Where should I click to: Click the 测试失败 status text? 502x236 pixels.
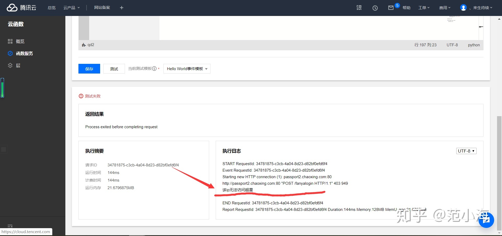click(x=93, y=96)
